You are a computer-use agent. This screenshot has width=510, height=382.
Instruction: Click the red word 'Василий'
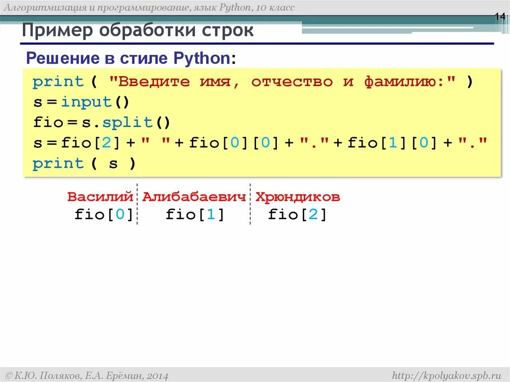click(100, 197)
